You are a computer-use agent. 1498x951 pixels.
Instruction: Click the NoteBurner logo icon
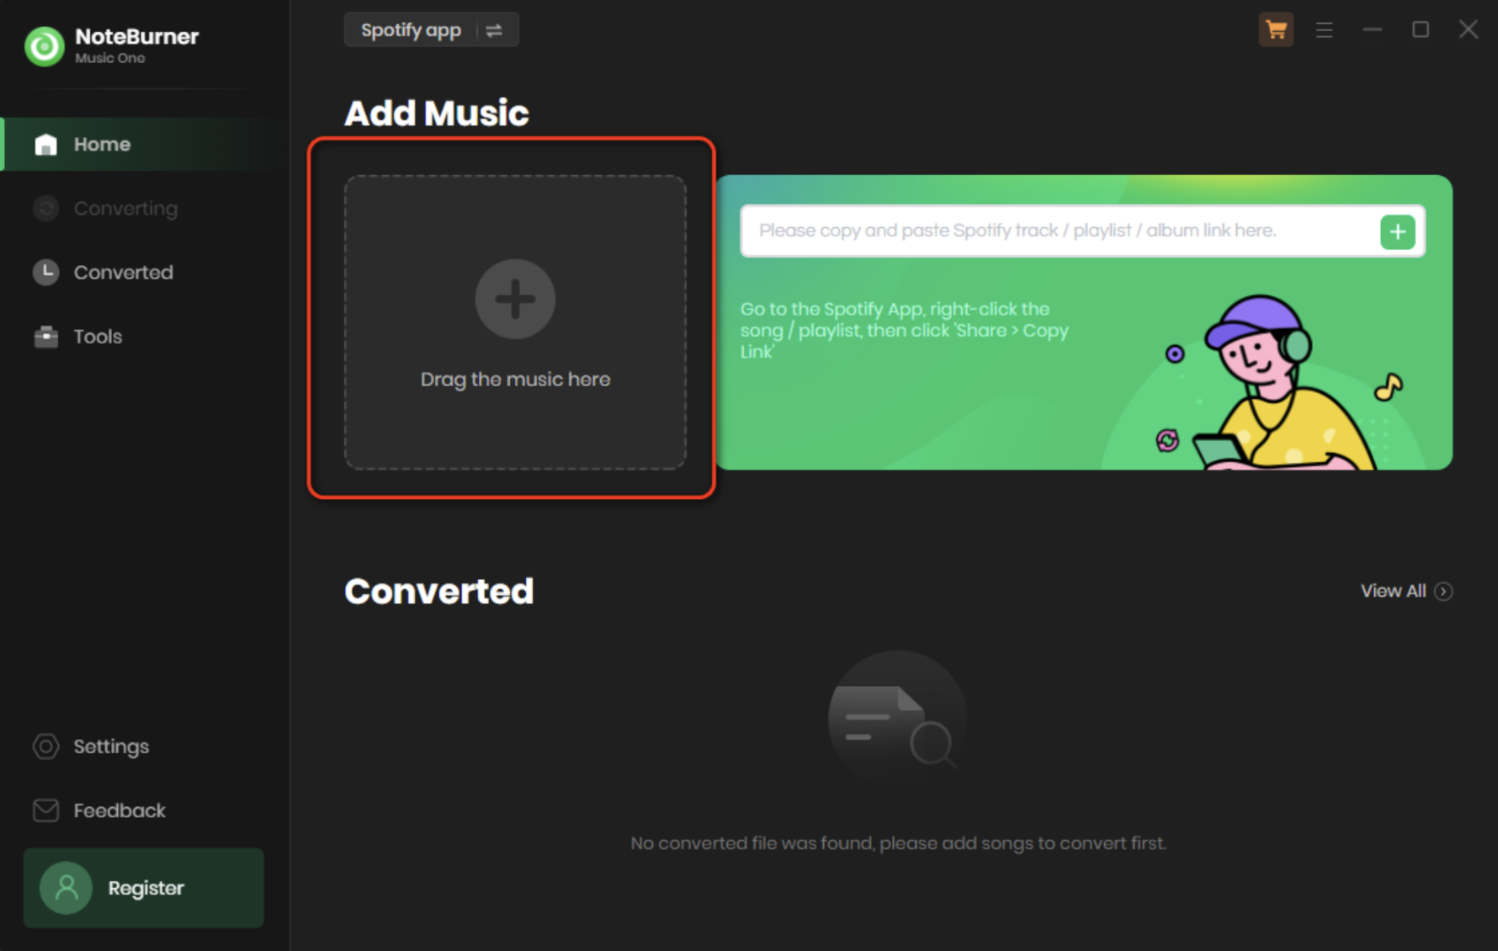coord(45,46)
